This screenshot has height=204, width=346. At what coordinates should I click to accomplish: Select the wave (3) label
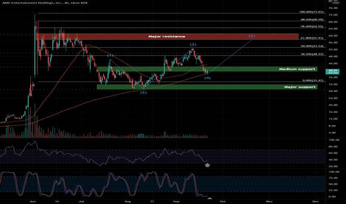[x=193, y=45]
